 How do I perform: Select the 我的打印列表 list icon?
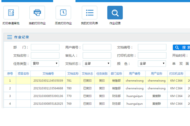(90, 13)
